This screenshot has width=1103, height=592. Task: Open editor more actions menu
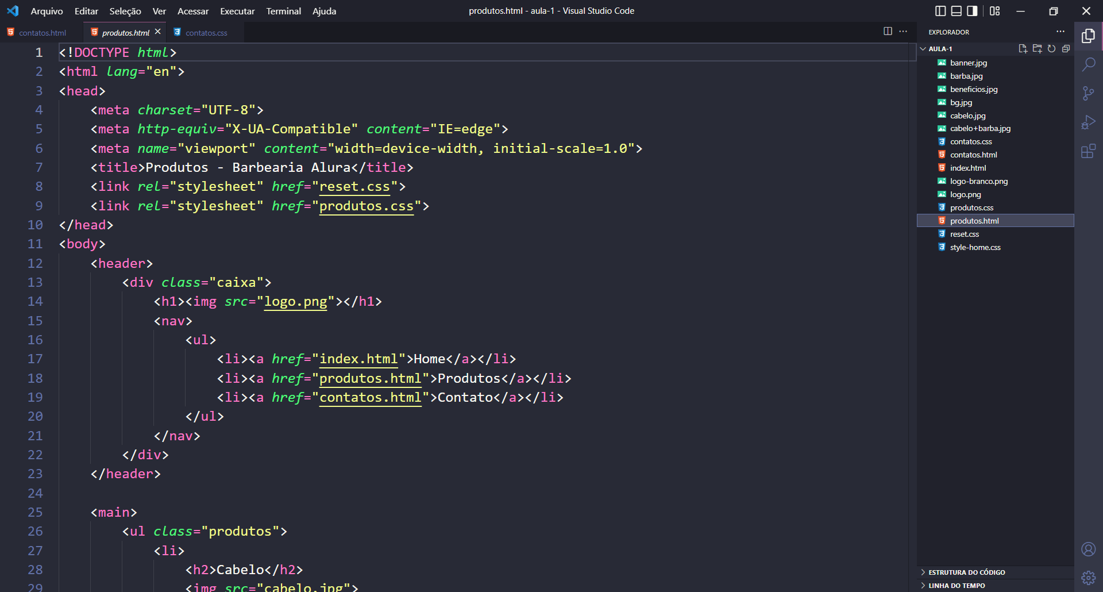(903, 31)
